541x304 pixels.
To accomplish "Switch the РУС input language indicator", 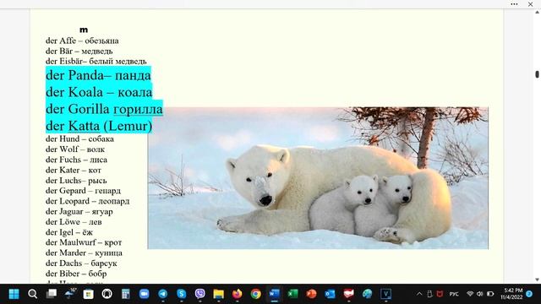I will 454,294.
